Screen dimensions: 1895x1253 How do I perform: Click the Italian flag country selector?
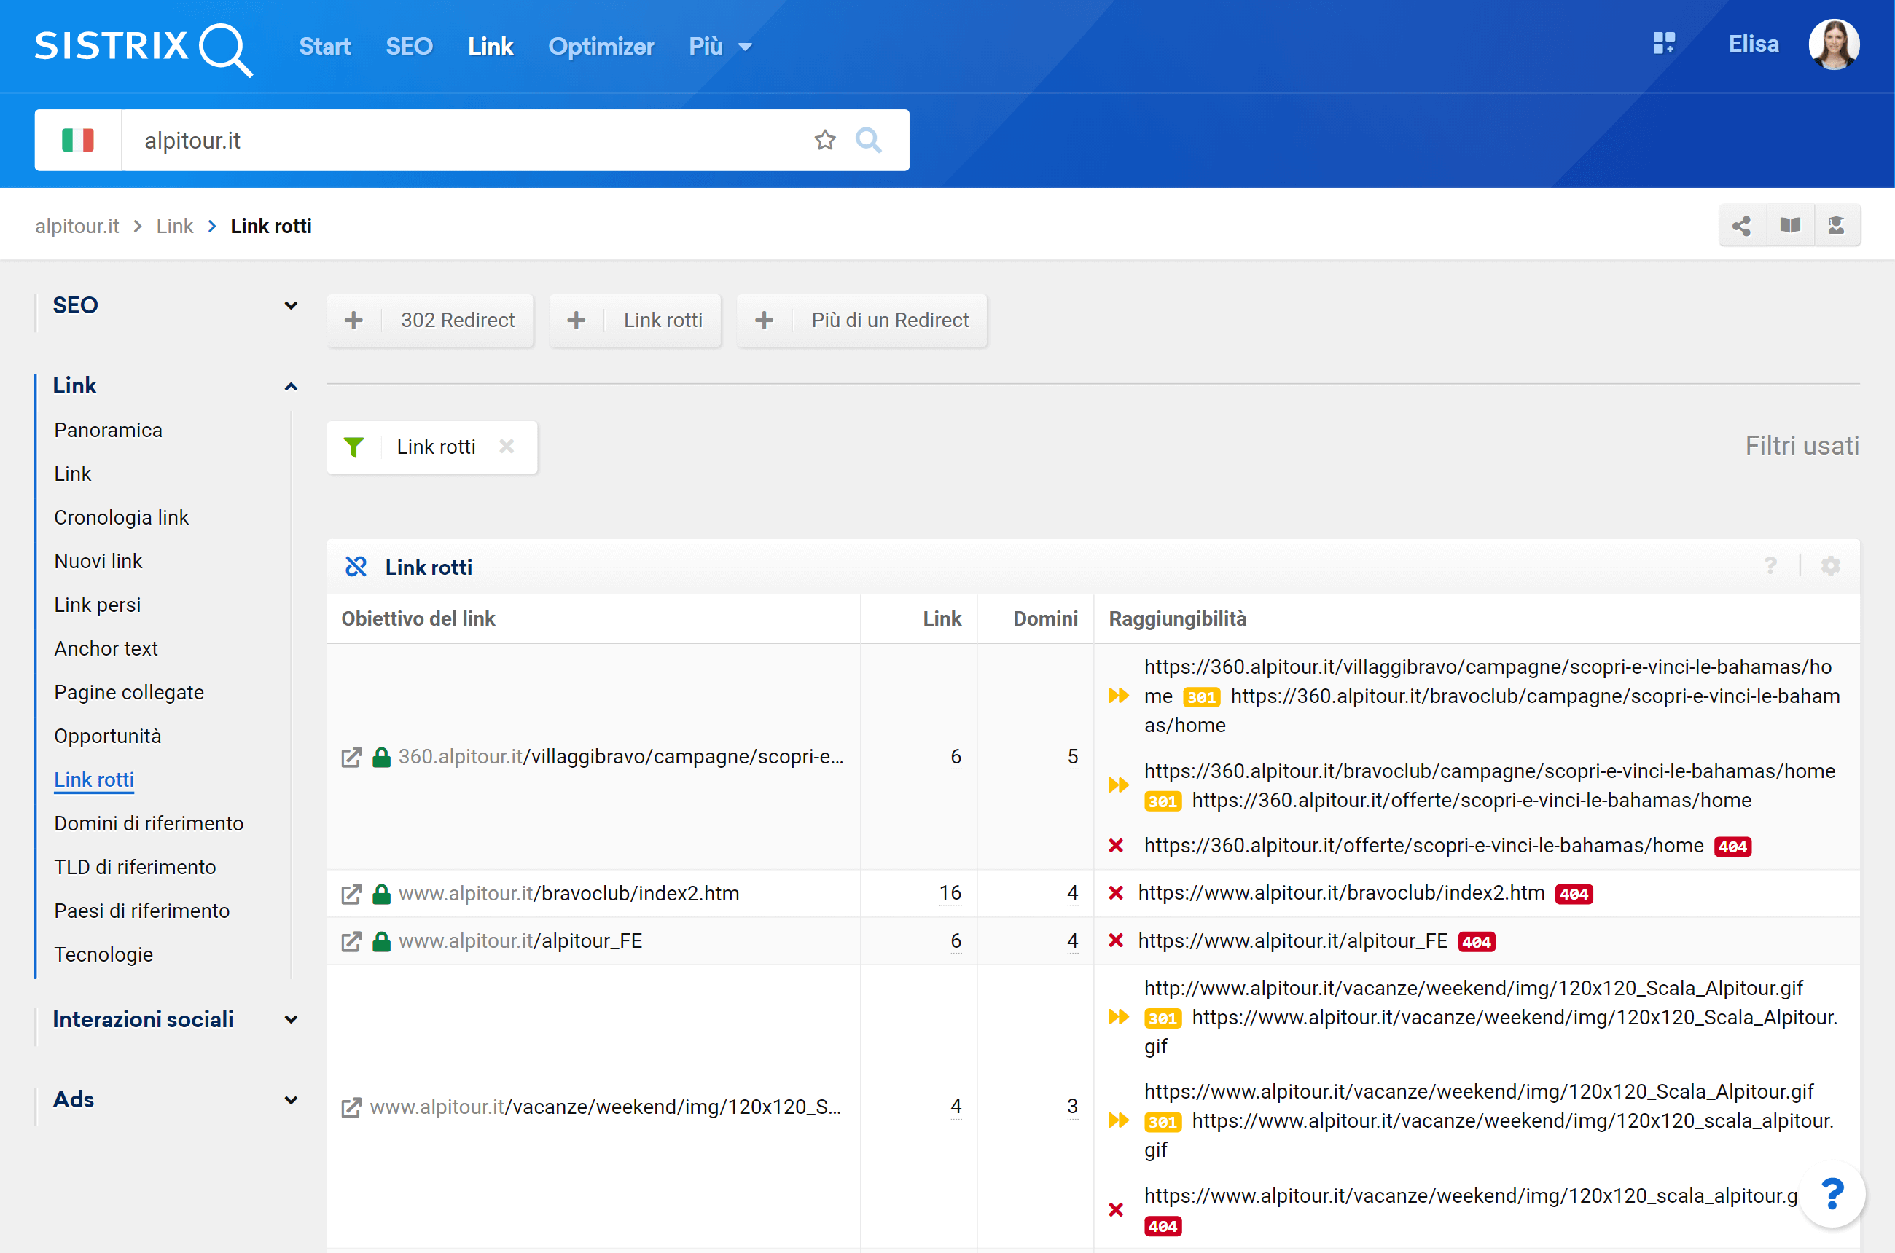tap(77, 141)
